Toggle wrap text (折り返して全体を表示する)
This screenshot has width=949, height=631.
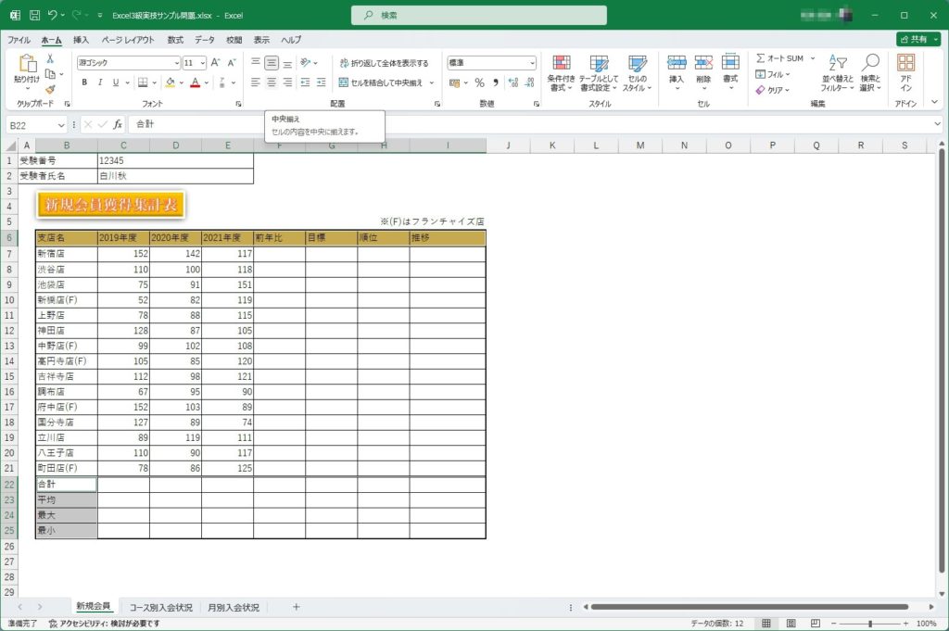click(x=384, y=63)
